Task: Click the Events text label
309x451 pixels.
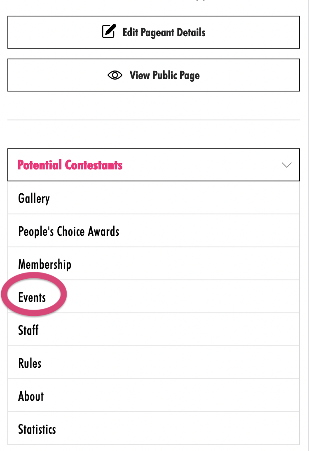Action: [x=32, y=297]
